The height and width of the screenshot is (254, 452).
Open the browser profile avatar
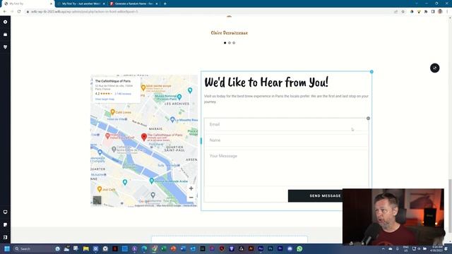(x=440, y=11)
